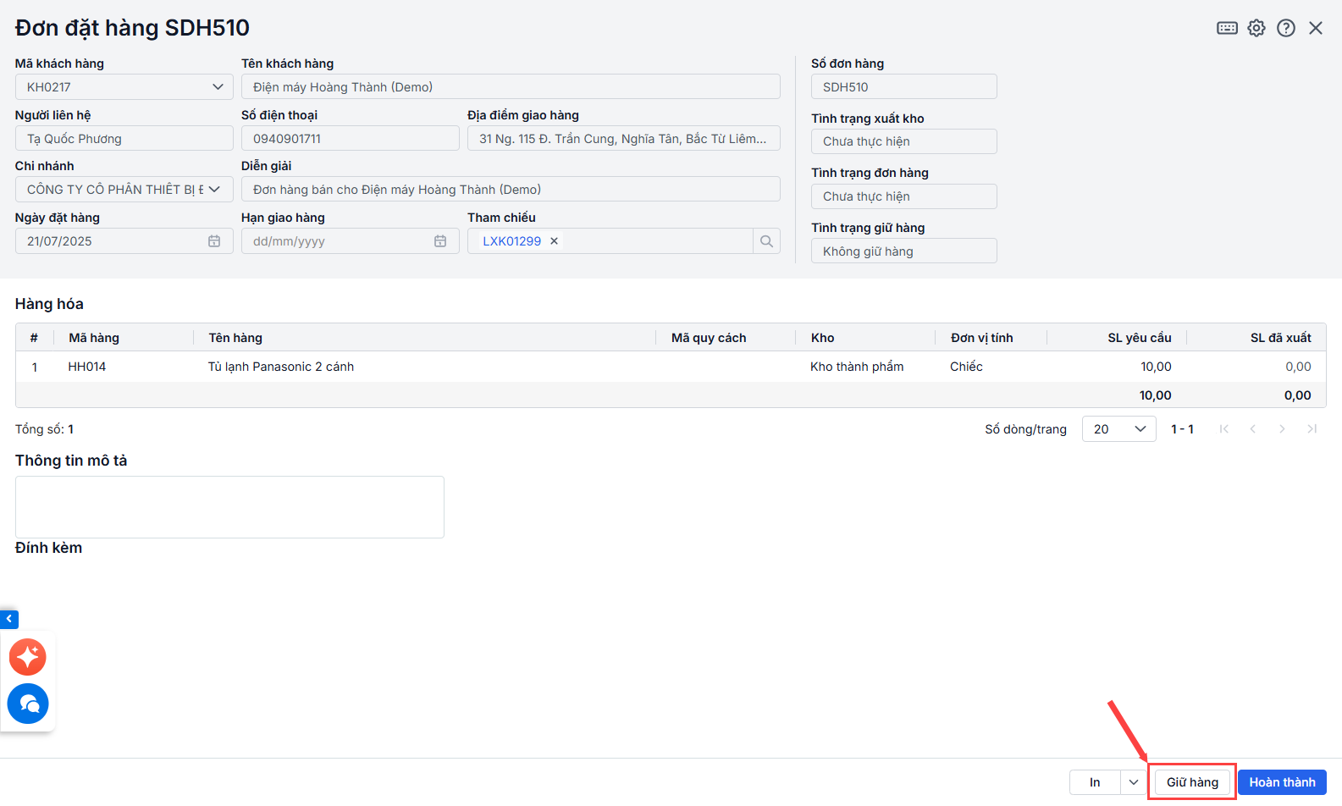Viewport: 1342px width, 806px height.
Task: Open the keyboard shortcuts icon
Action: point(1227,28)
